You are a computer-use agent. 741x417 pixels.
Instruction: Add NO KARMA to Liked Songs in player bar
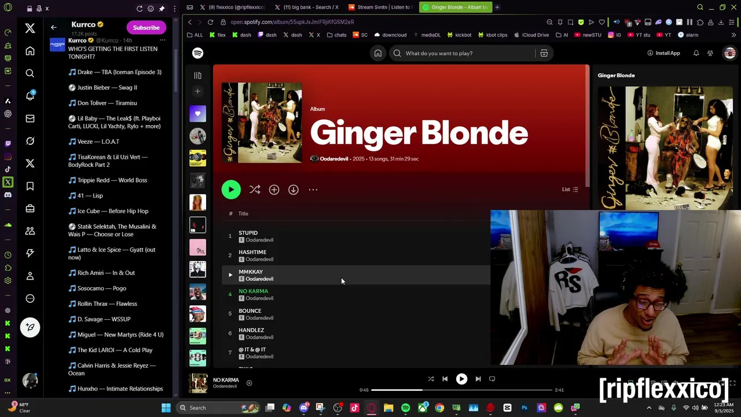(249, 383)
